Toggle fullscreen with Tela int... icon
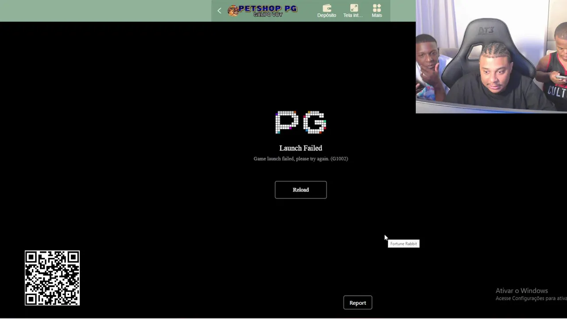The image size is (567, 319). click(353, 11)
